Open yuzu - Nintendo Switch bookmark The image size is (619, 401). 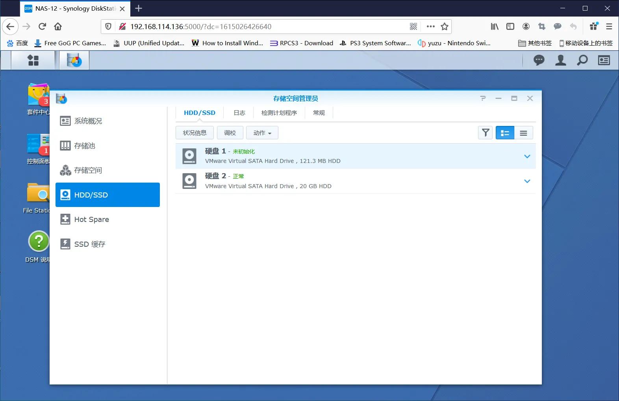(454, 43)
